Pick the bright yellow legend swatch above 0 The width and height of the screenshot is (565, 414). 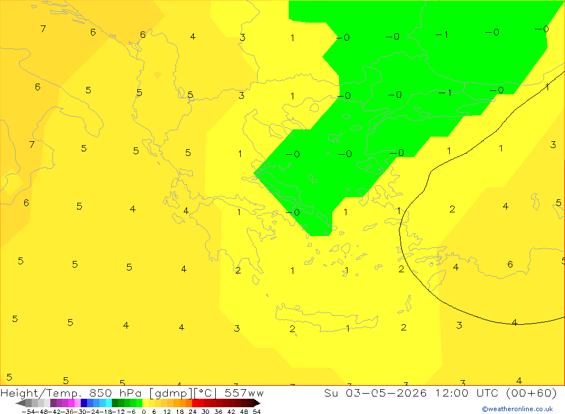[146, 403]
